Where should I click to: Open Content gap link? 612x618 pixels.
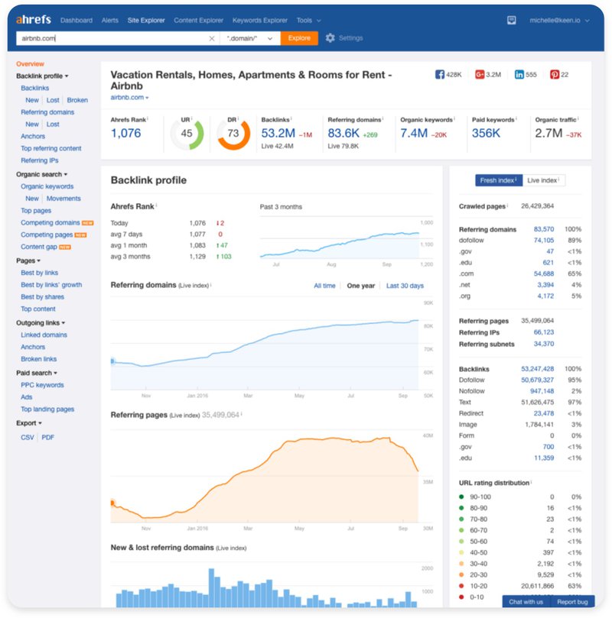39,247
